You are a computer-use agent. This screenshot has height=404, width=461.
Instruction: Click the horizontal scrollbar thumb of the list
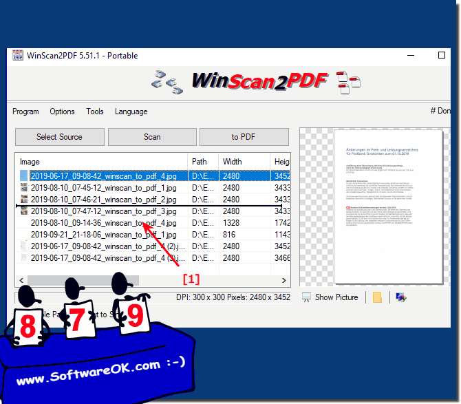point(83,281)
